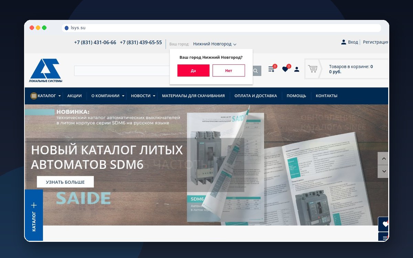Click the floating favorites heart widget
The width and height of the screenshot is (413, 258).
(383, 224)
